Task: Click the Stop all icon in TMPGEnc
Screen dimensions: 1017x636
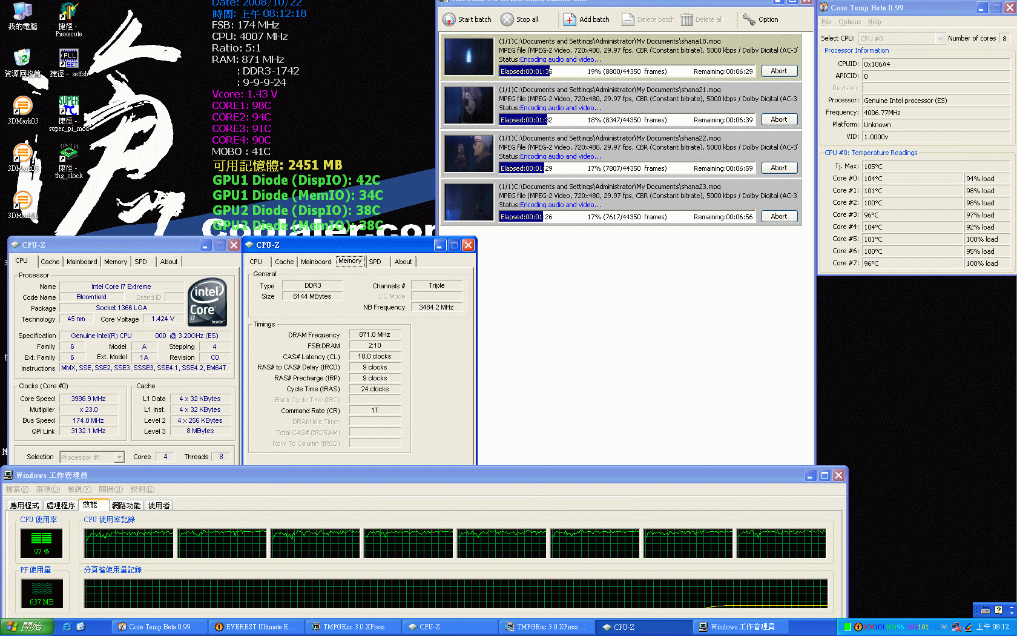Action: tap(507, 19)
